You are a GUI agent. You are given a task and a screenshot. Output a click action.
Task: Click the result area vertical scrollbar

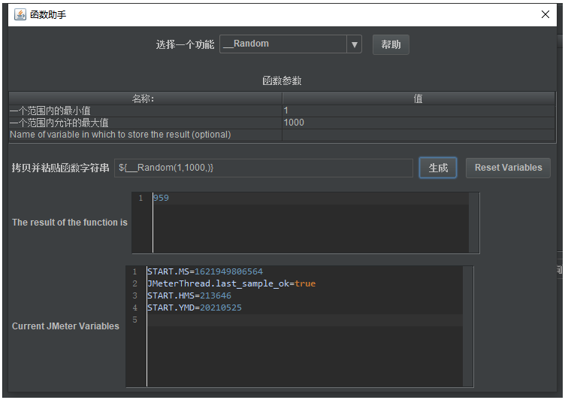pos(474,223)
